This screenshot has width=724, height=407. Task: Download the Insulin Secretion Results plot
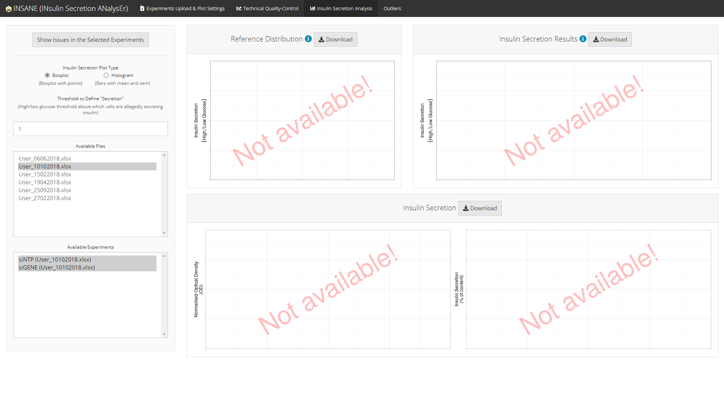pos(610,40)
